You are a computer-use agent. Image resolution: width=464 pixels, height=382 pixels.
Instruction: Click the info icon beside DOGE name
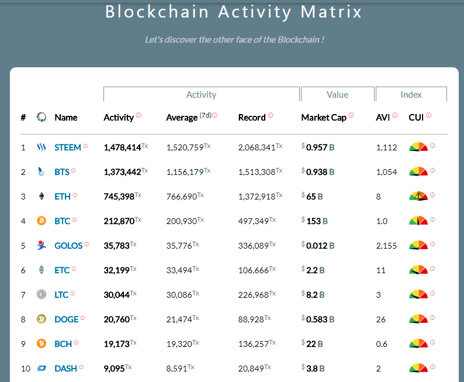point(82,318)
